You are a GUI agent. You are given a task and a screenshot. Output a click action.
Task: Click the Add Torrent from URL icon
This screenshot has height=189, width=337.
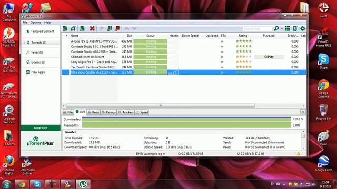[x=73, y=28]
